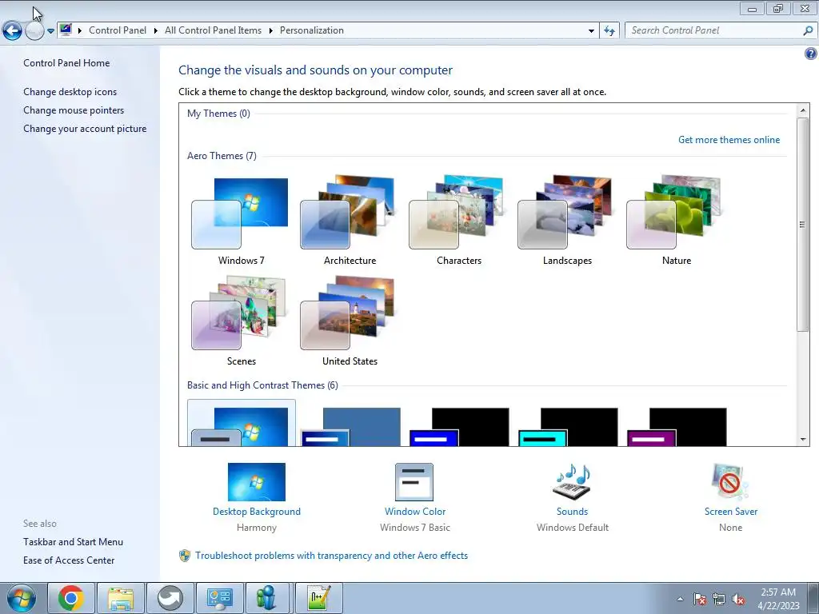Click the Sounds link text
Image resolution: width=819 pixels, height=614 pixels.
coord(572,512)
